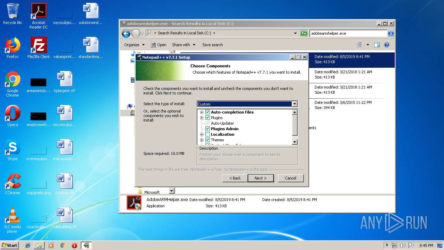Click Explorer back navigation arrow
The height and width of the screenshot is (250, 444).
[x=126, y=33]
